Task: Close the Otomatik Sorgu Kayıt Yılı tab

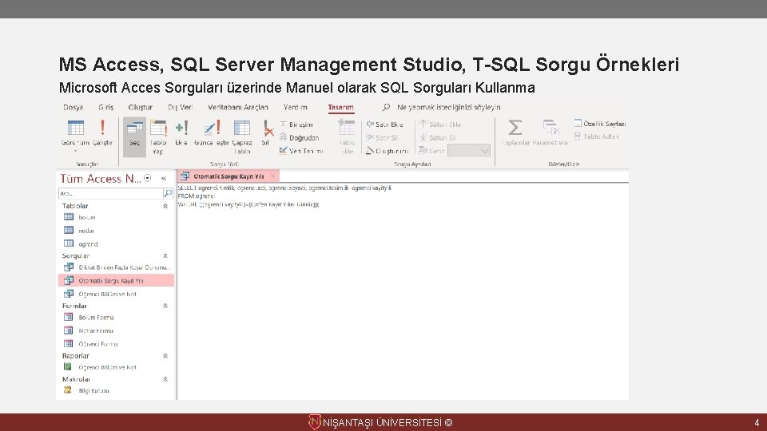Action: click(273, 176)
